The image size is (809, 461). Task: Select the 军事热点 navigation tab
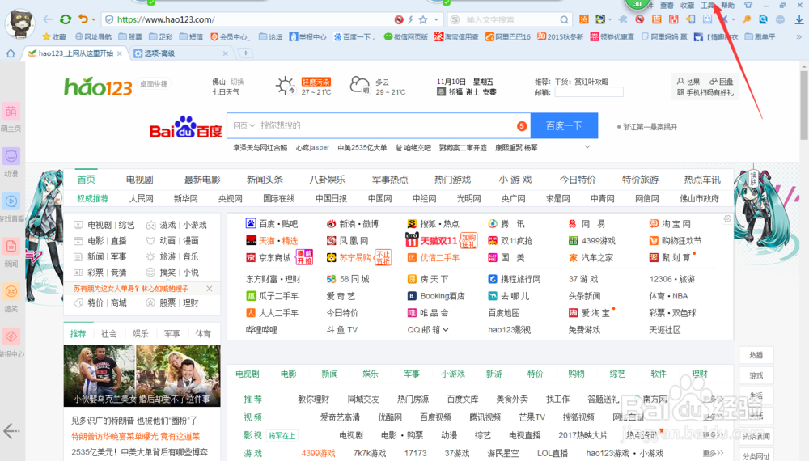click(390, 180)
